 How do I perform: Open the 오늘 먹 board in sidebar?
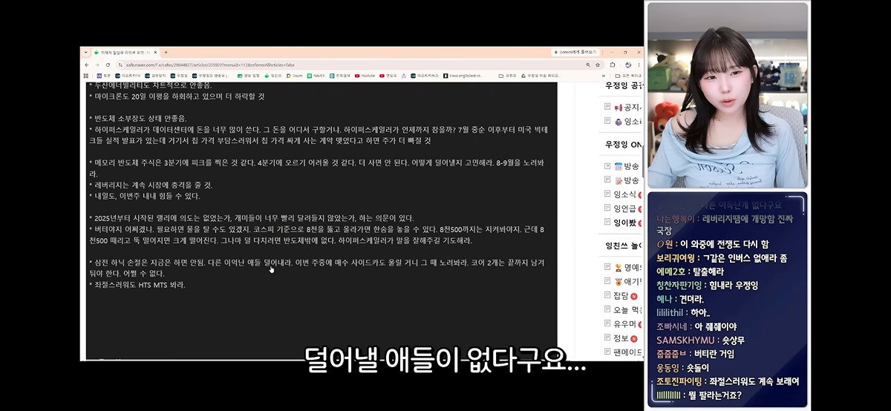[x=624, y=309]
